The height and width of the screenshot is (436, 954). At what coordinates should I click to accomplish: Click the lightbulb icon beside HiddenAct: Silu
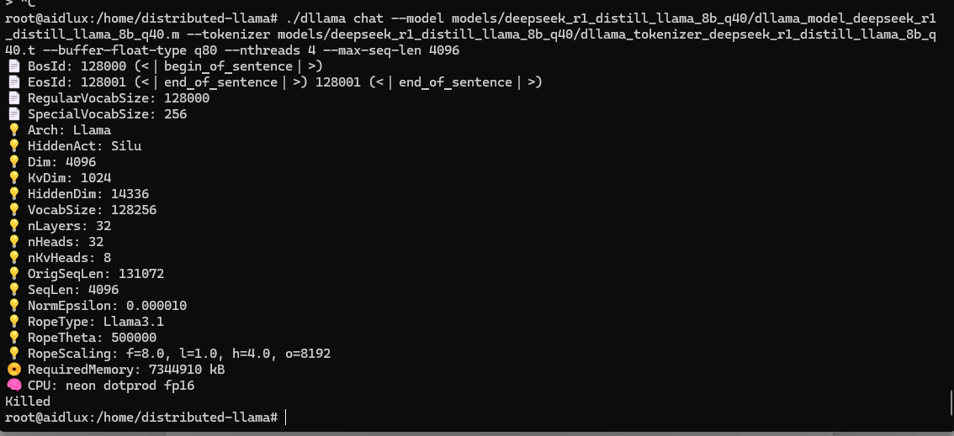tap(13, 146)
